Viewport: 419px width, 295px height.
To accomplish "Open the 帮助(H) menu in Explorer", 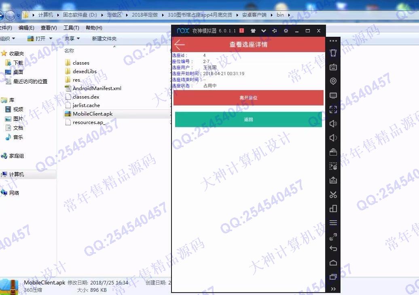I will [x=94, y=28].
